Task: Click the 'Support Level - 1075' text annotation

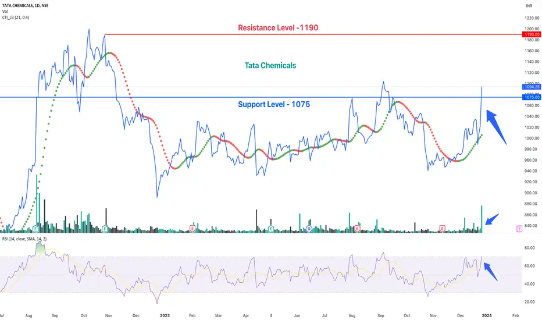Action: (x=274, y=105)
